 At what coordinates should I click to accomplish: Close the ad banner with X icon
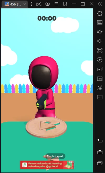click(x=73, y=162)
